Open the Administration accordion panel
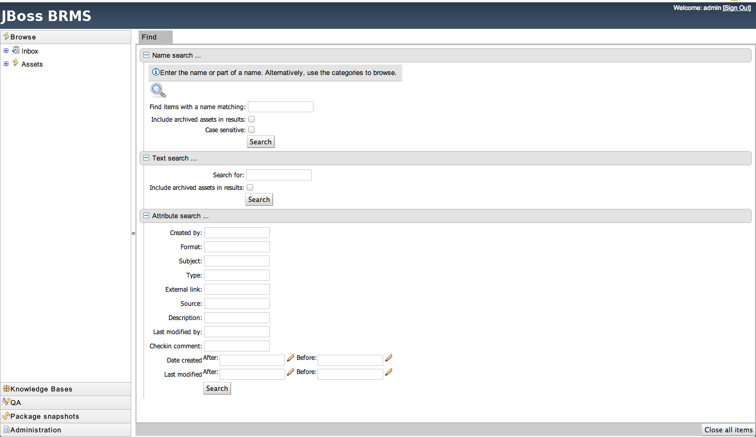The width and height of the screenshot is (756, 437). point(66,430)
